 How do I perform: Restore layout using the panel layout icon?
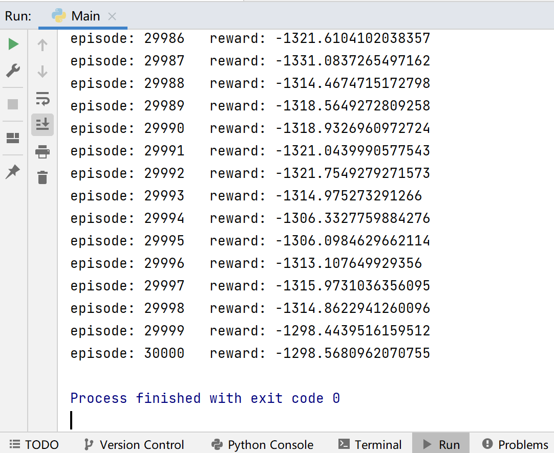(x=13, y=138)
